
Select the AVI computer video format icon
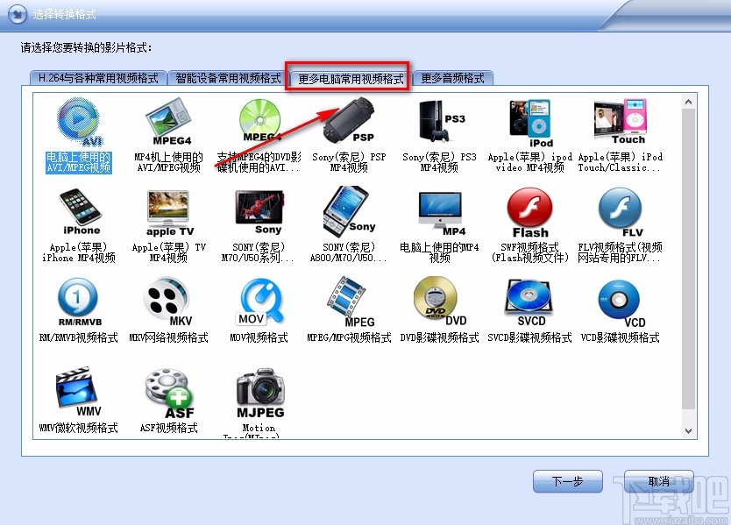tap(79, 122)
